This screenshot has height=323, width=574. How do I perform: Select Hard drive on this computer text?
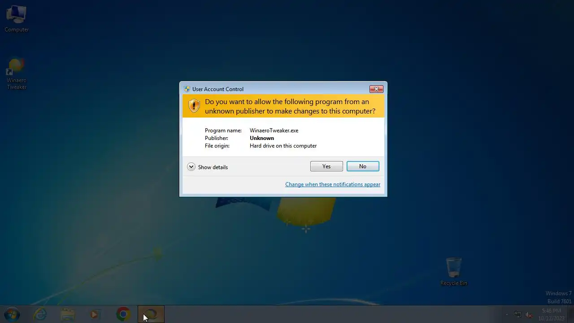[283, 146]
